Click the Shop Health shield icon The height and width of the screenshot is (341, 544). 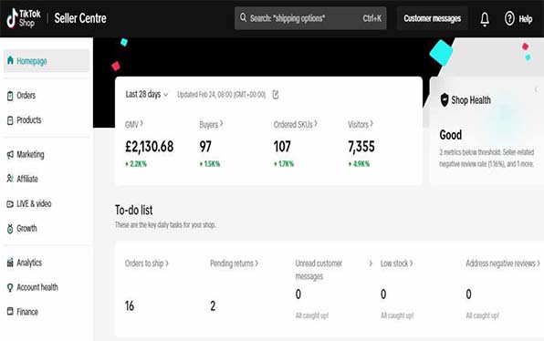pyautogui.click(x=445, y=99)
